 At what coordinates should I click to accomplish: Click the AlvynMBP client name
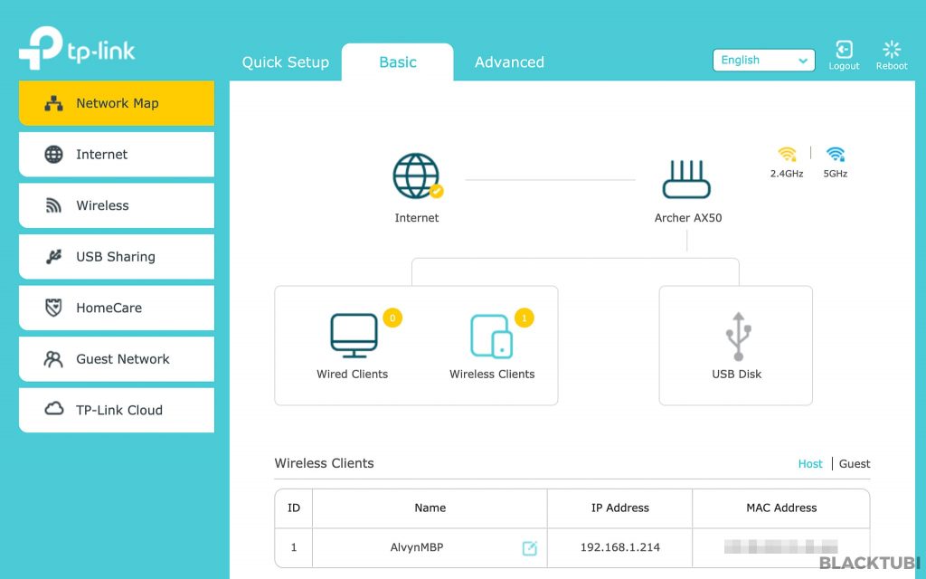coord(416,547)
